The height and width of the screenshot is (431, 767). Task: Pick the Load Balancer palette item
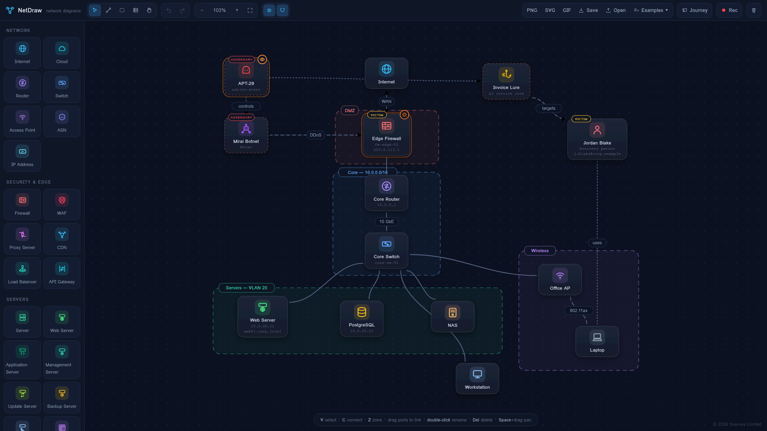pyautogui.click(x=22, y=273)
